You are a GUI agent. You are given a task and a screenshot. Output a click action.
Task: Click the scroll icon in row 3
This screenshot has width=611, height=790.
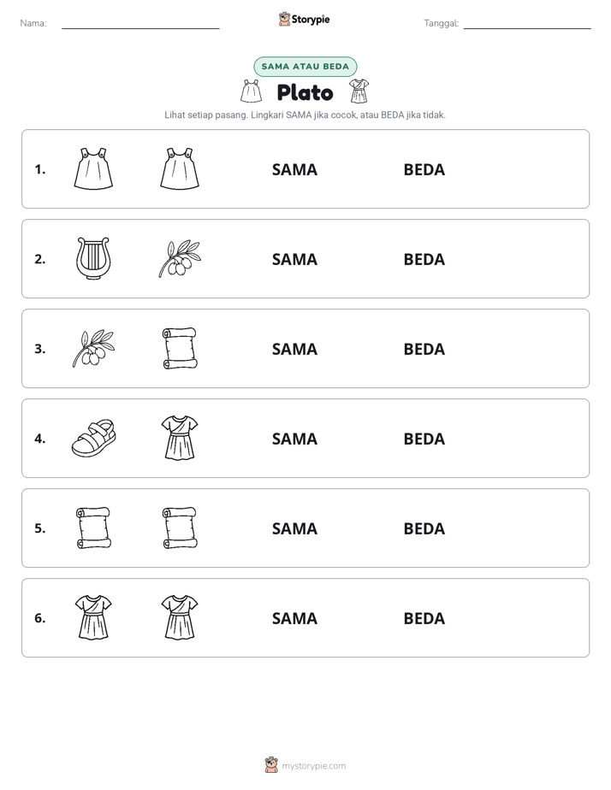point(180,348)
